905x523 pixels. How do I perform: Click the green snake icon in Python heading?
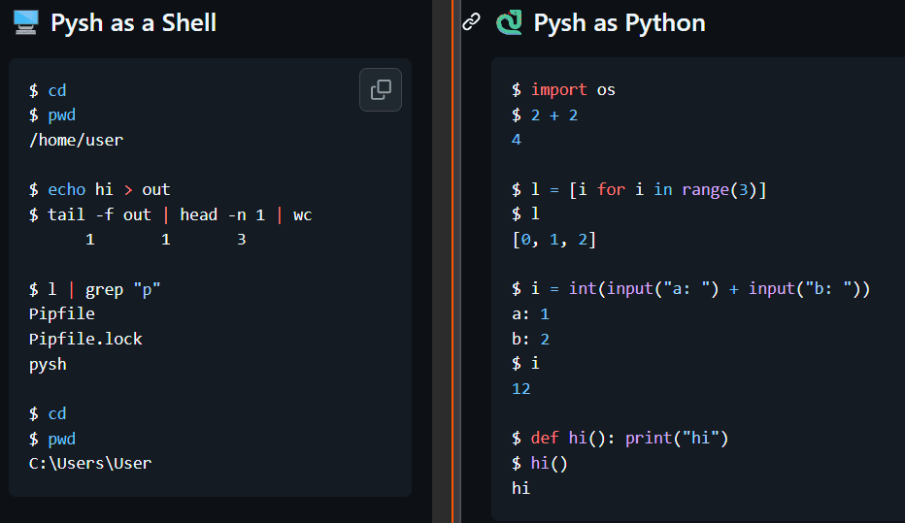(x=508, y=22)
